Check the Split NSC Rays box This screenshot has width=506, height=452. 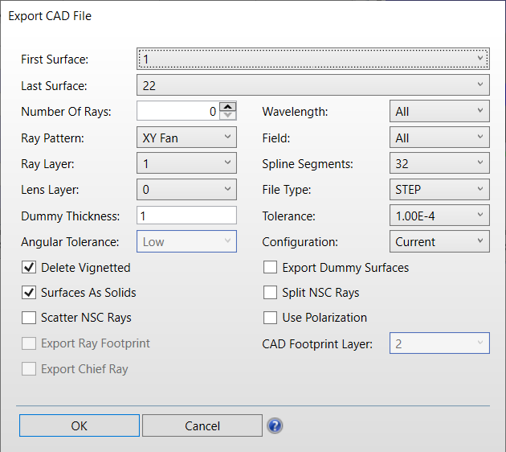(x=271, y=292)
